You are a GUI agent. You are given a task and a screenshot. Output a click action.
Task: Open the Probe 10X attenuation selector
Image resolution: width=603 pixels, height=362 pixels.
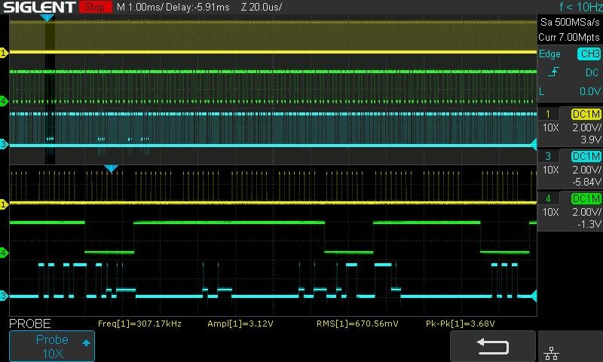[x=52, y=346]
